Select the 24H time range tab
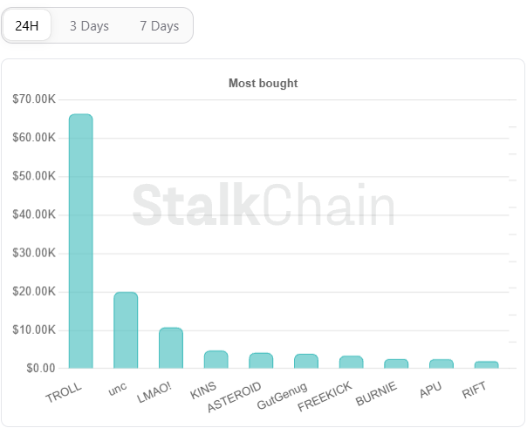Viewport: 527px width, 428px height. pyautogui.click(x=27, y=25)
